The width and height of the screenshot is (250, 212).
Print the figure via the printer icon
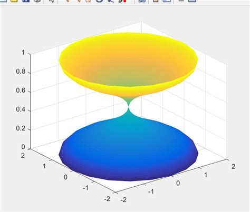coord(37,1)
